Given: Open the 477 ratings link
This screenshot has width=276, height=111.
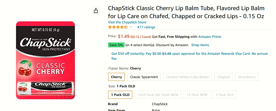Looking at the screenshot, I should tap(146, 27).
